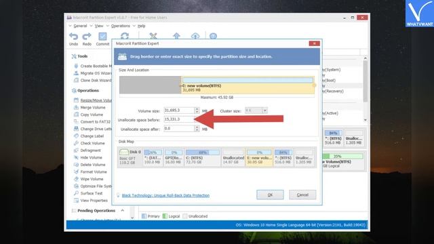This screenshot has height=244, width=434.
Task: Select the NTFS 516.0 MB dialog block
Action: tap(283, 157)
